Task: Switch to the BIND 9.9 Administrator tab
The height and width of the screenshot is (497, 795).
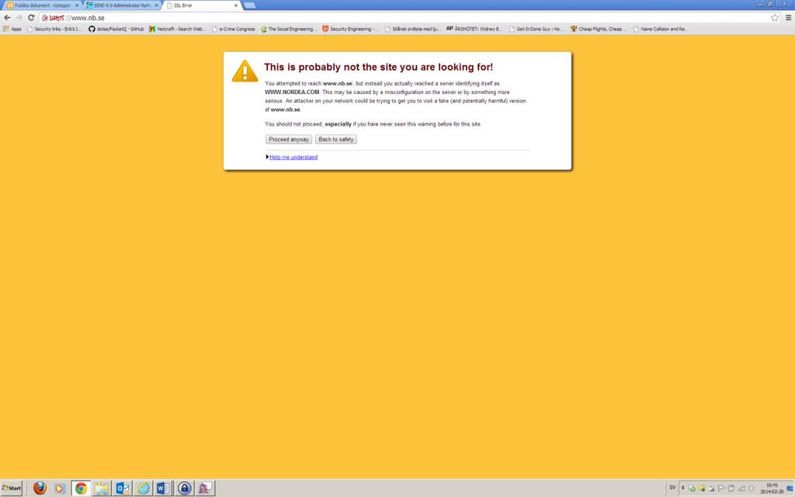Action: 120,5
